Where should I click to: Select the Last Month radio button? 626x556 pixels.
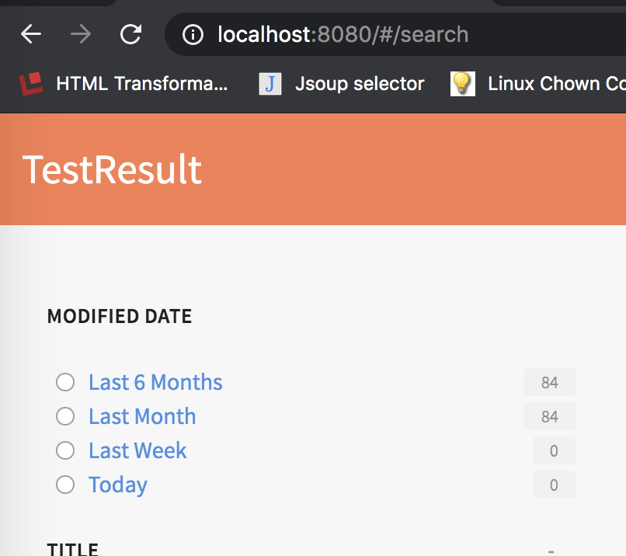click(65, 417)
